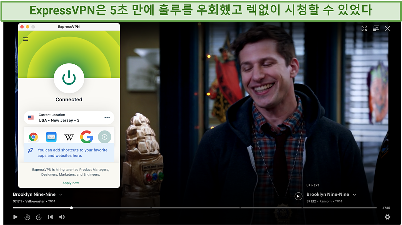402x225 pixels.
Task: Close the ExpressVPN window with red button
Action: [x=22, y=27]
